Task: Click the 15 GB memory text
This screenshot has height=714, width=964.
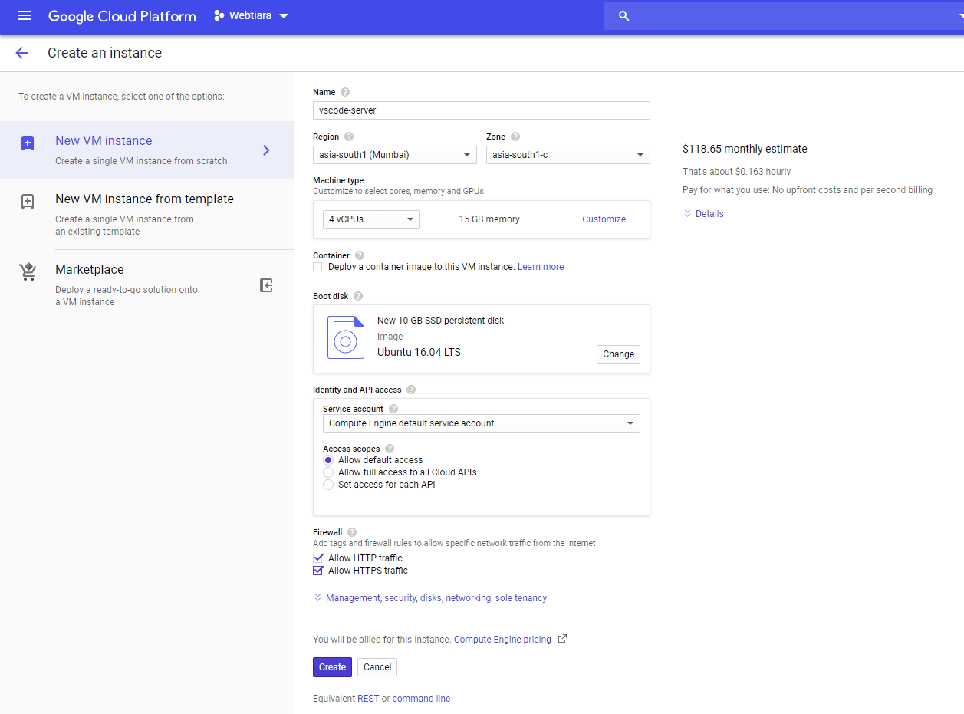Action: (x=489, y=219)
